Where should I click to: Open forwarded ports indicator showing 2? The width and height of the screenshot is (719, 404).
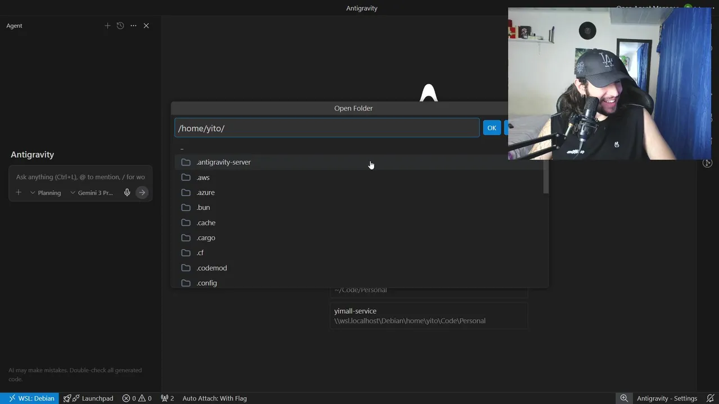(x=167, y=398)
